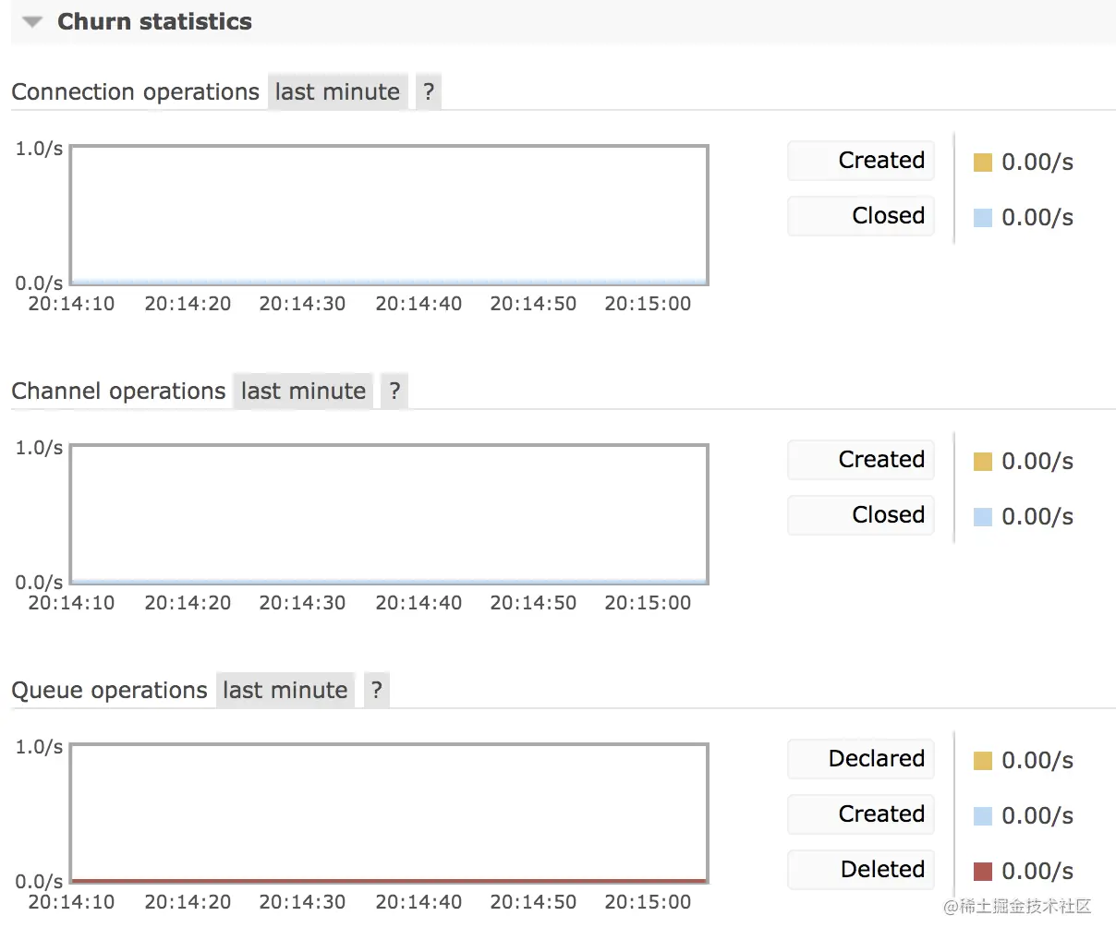Screen dimensions: 1116x940
Task: Click the Queue operations section title
Action: pyautogui.click(x=109, y=691)
